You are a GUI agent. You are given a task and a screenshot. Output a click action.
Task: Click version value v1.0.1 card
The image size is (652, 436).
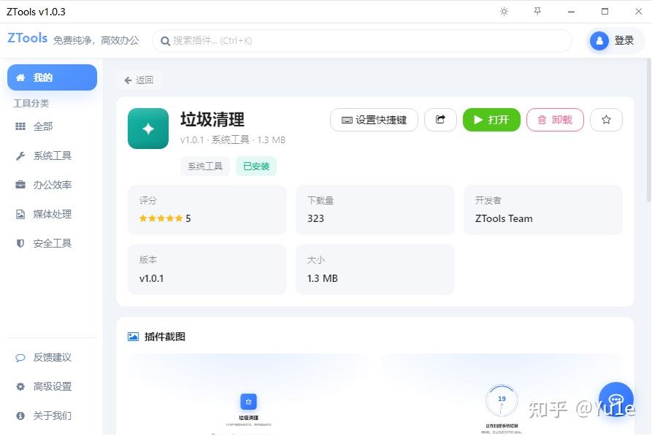[207, 269]
